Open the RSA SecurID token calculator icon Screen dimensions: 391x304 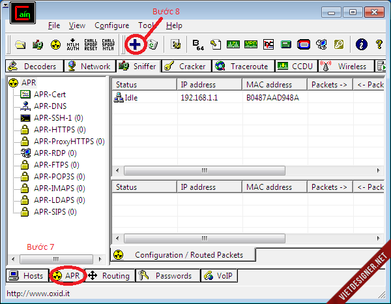[x=304, y=45]
